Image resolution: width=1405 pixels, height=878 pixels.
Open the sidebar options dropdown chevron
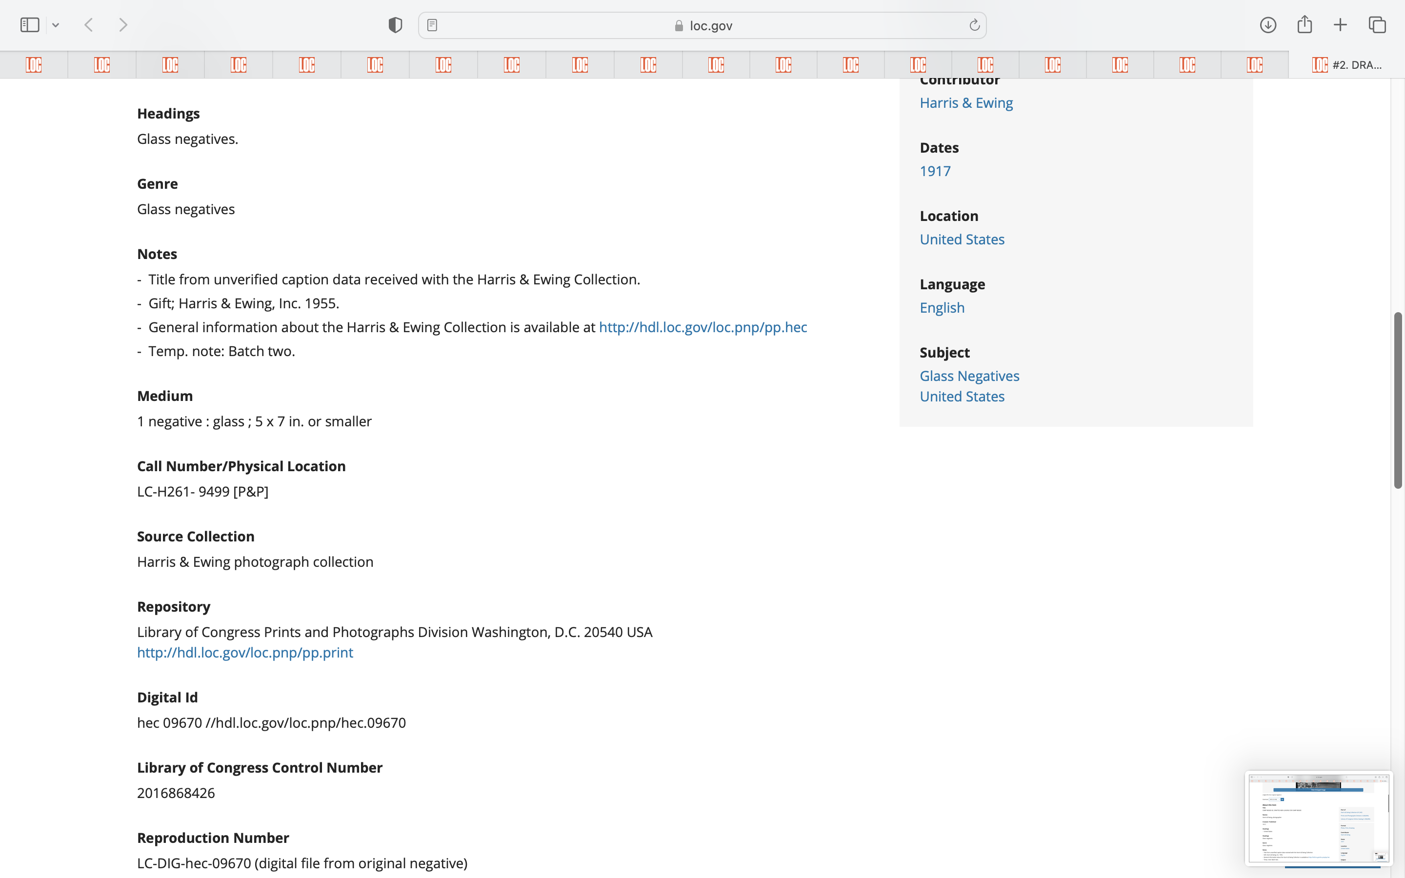(56, 25)
